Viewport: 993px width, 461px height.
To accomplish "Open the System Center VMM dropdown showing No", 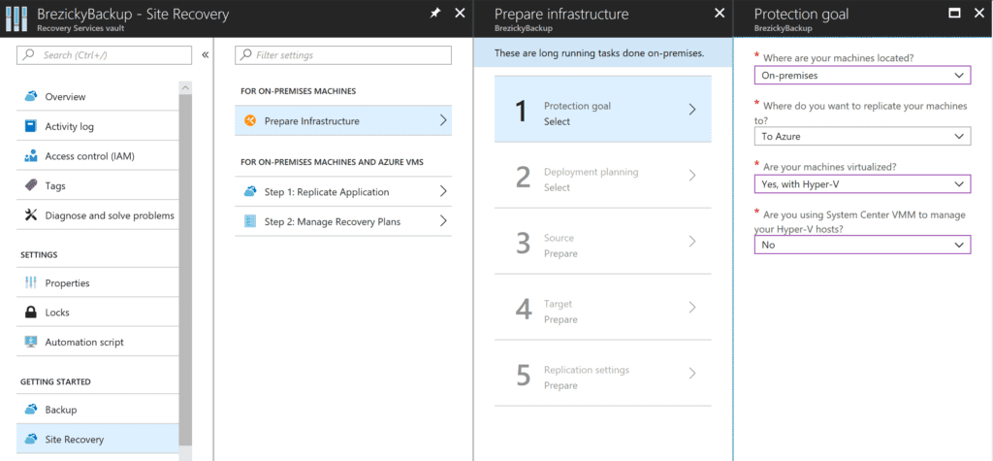I will (x=862, y=245).
